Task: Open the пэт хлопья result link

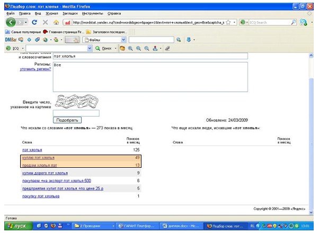Action: [32, 150]
